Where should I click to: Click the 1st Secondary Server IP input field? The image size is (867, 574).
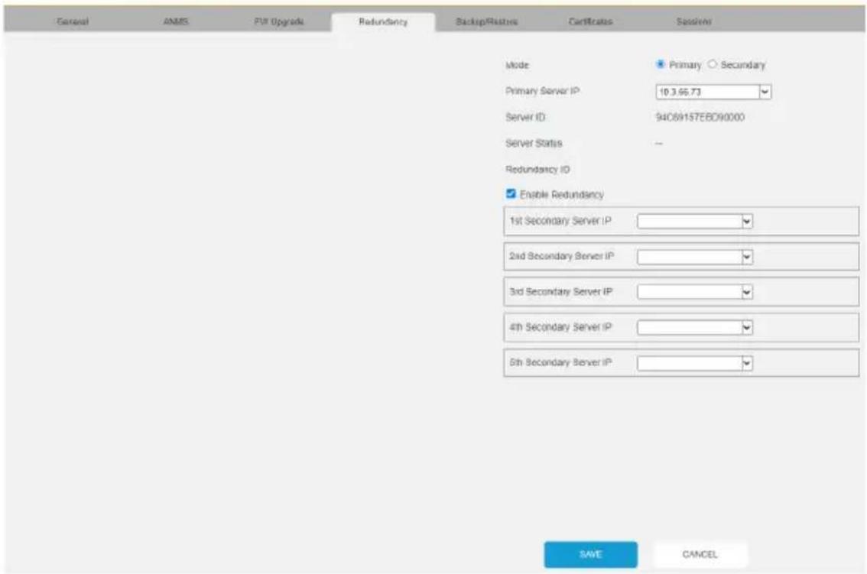tap(690, 221)
